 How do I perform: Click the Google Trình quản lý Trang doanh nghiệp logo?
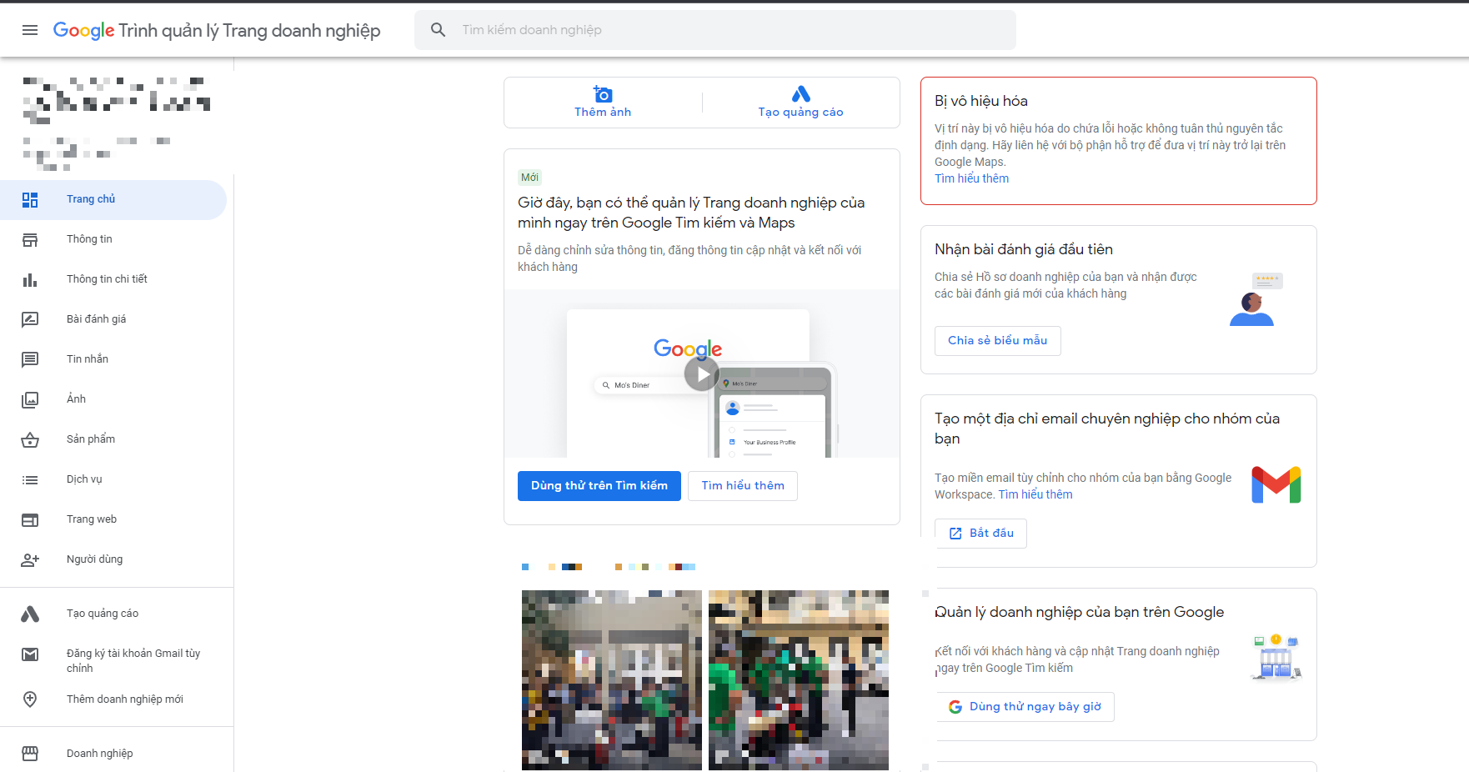[x=217, y=31]
